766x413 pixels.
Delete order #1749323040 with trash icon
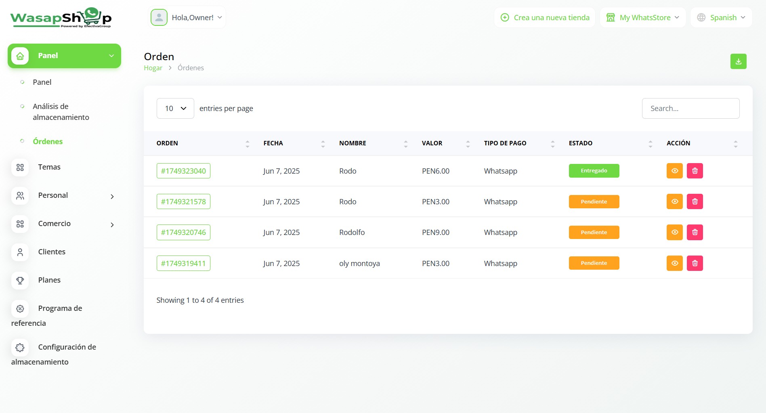pos(695,171)
